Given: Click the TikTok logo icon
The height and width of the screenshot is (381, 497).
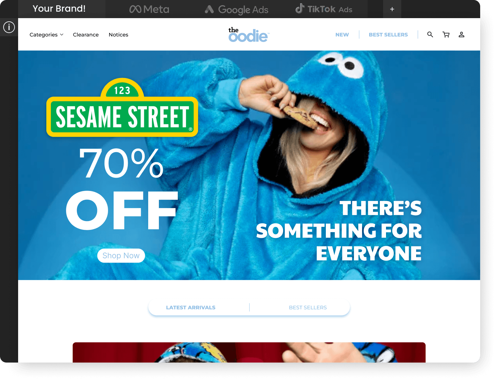Looking at the screenshot, I should (x=300, y=8).
